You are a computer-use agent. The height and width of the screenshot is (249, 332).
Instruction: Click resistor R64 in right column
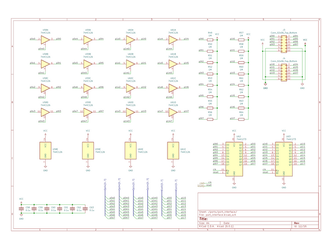241,118
